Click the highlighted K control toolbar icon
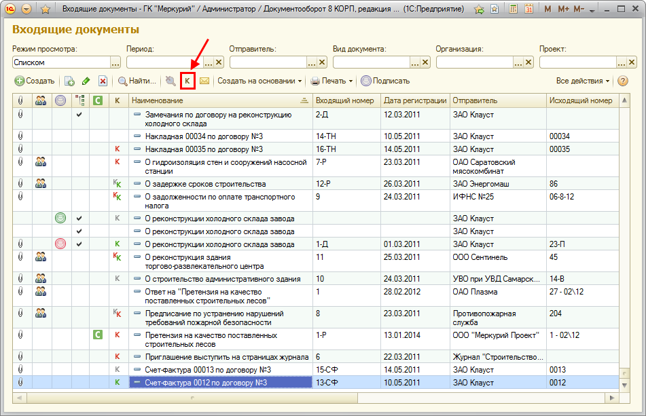Image resolution: width=646 pixels, height=416 pixels. coord(187,81)
